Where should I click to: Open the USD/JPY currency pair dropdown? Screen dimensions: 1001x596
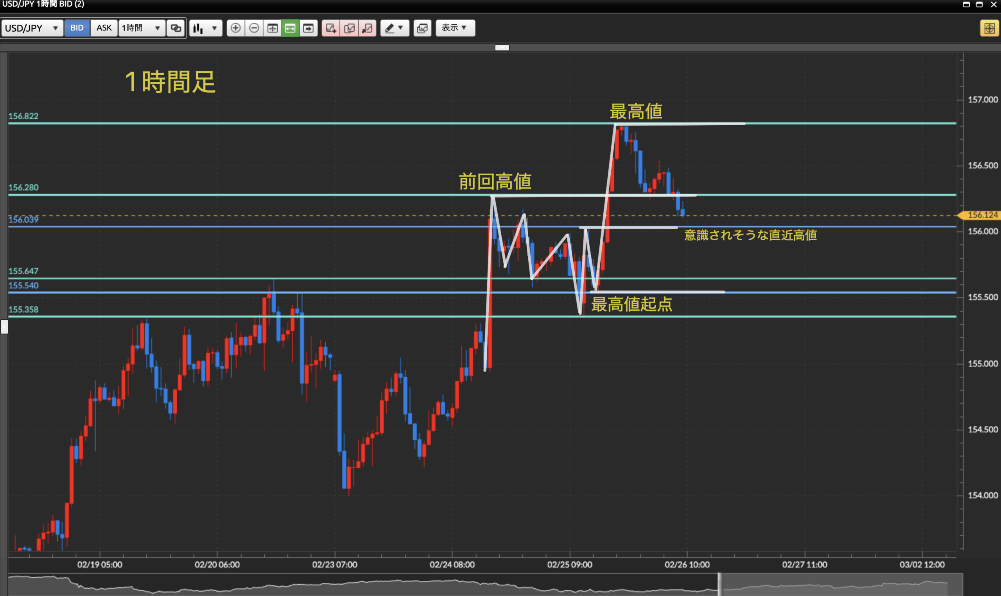(32, 28)
